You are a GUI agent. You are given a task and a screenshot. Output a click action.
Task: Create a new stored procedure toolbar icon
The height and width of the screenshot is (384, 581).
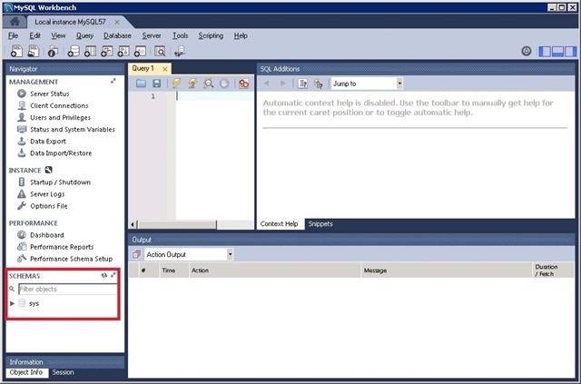point(123,51)
